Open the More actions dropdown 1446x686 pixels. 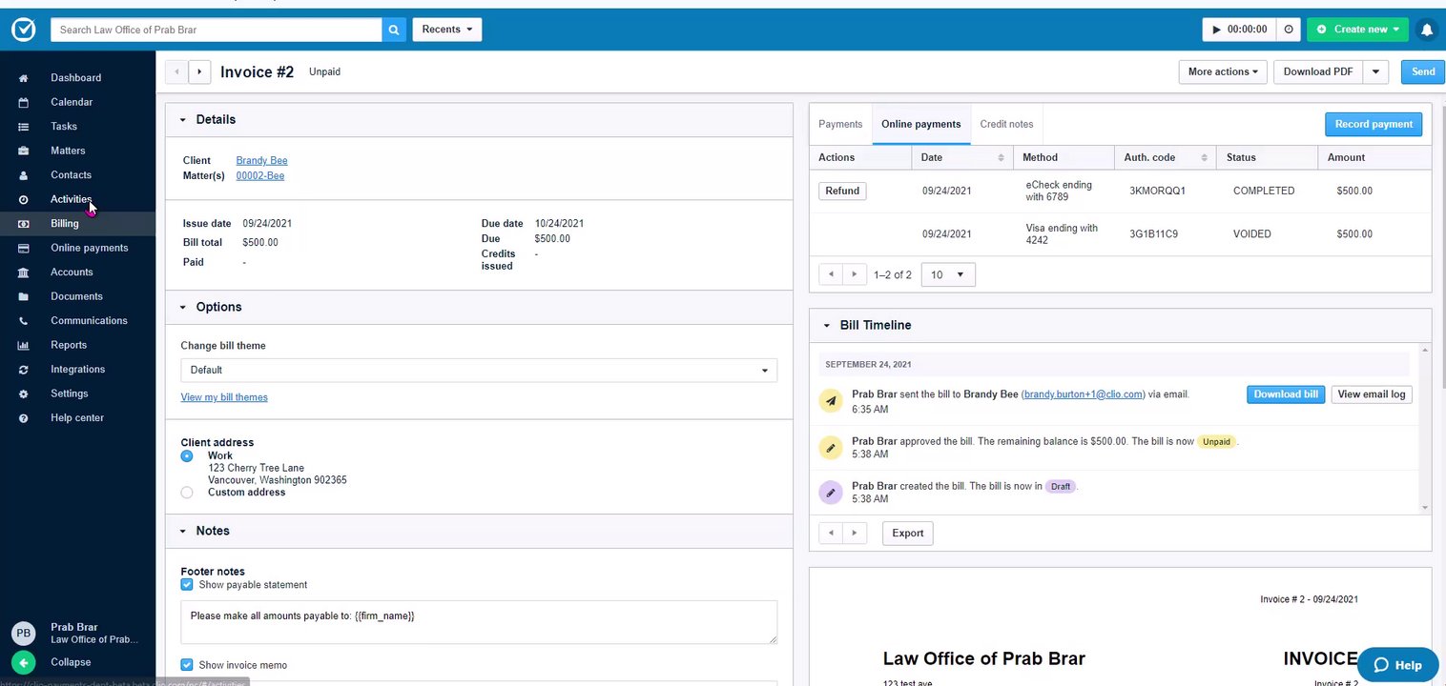tap(1223, 71)
